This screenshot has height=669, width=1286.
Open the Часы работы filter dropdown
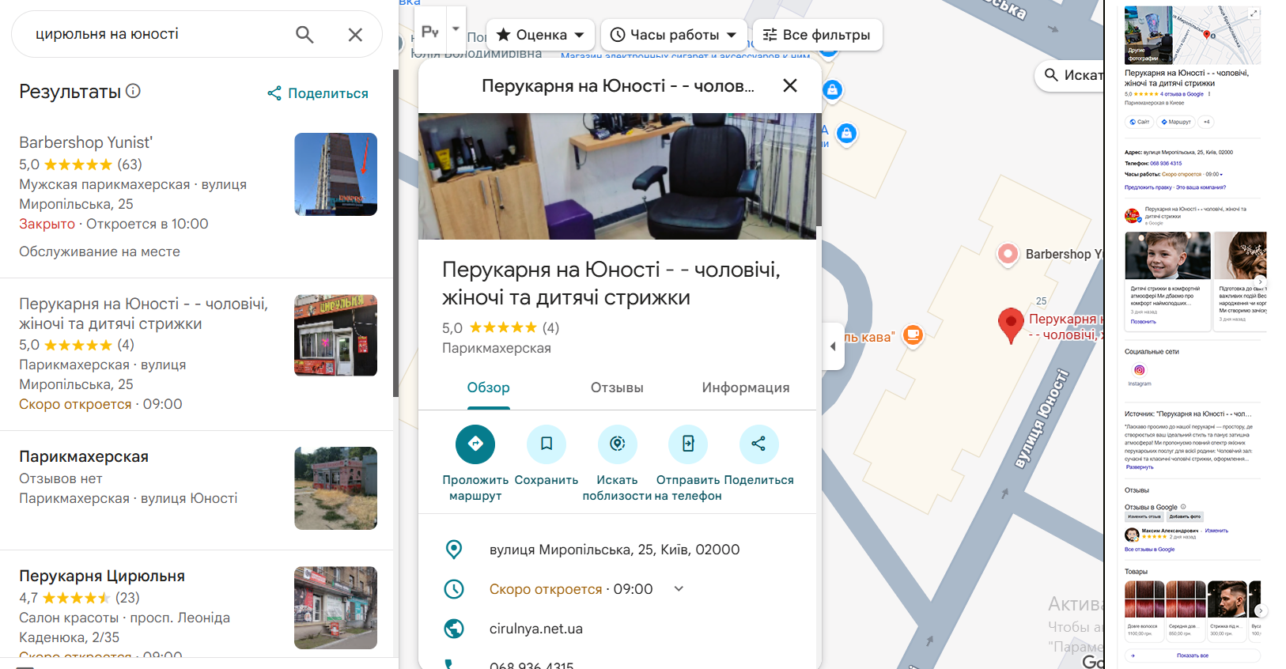(x=674, y=35)
